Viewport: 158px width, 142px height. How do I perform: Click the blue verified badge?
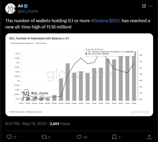click(x=26, y=6)
